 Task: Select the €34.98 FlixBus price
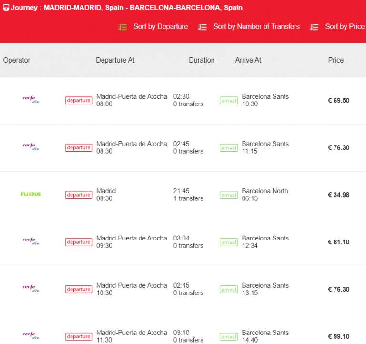338,195
